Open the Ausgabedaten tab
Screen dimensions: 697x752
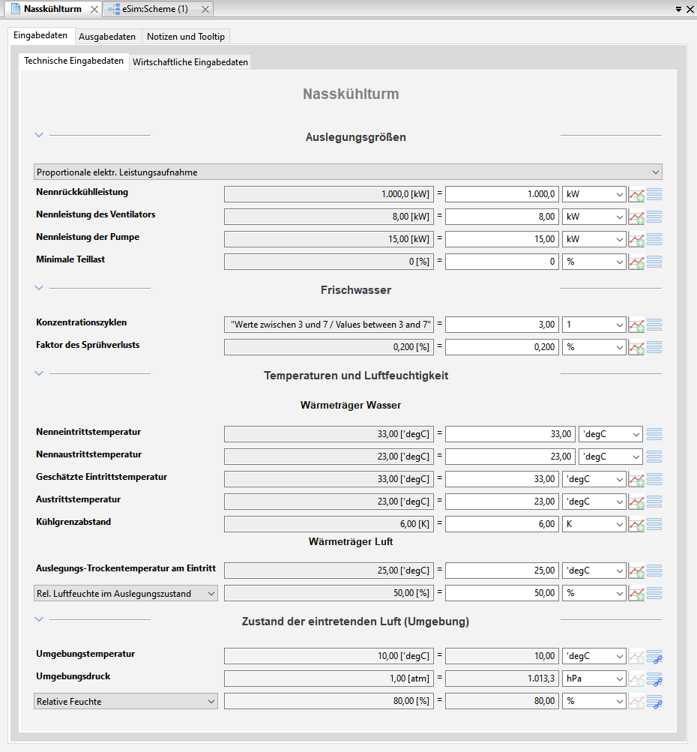107,37
